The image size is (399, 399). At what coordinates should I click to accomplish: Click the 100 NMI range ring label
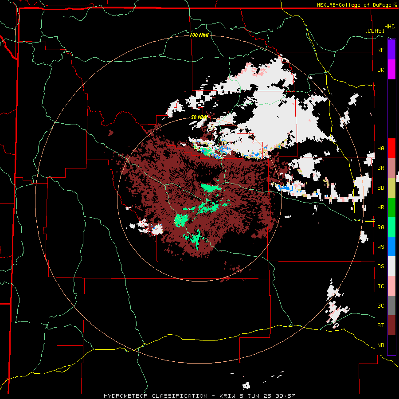pyautogui.click(x=199, y=35)
